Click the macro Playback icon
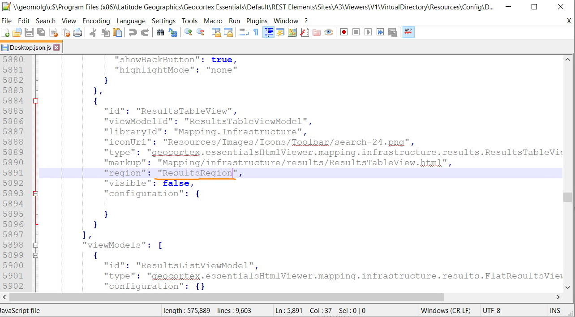 [x=368, y=32]
